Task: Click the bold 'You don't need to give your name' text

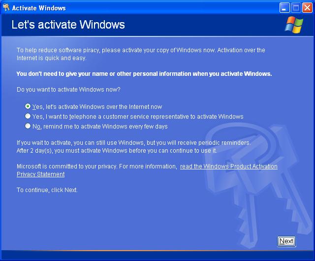Action: pyautogui.click(x=144, y=74)
